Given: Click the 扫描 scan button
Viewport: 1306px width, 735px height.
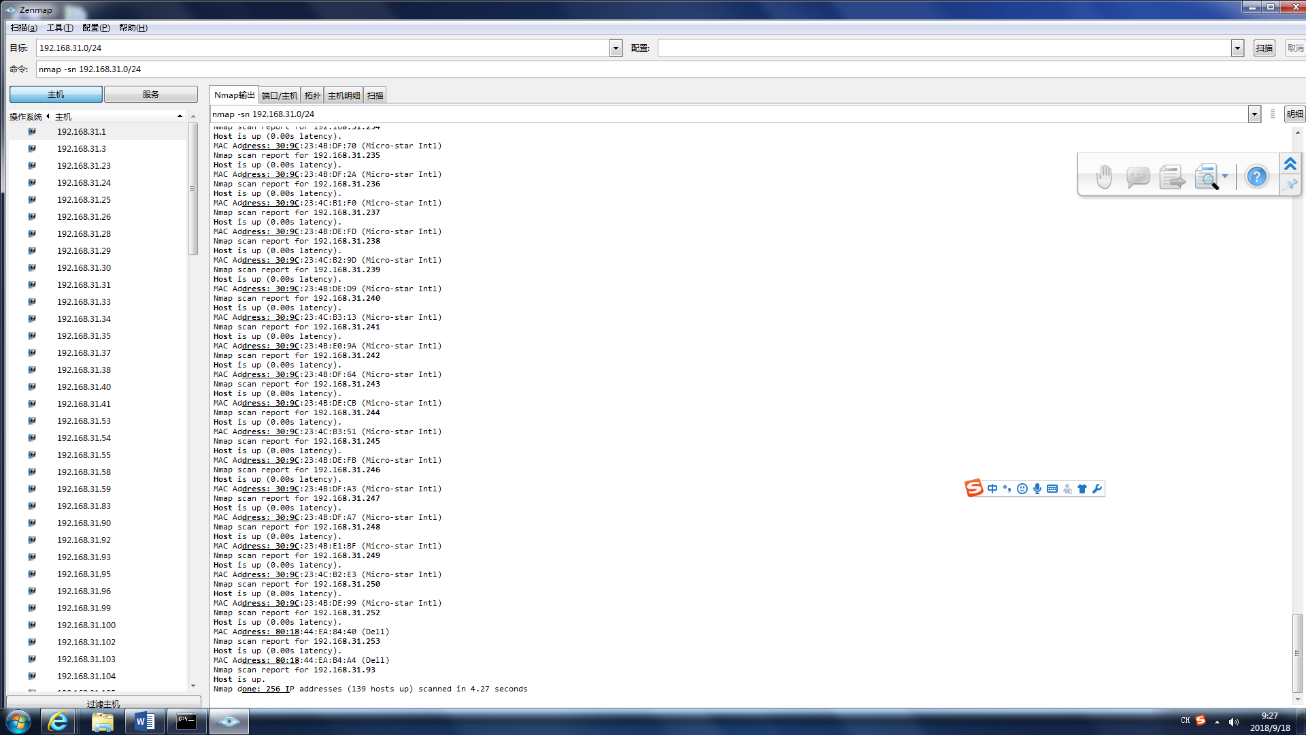Looking at the screenshot, I should point(1264,48).
